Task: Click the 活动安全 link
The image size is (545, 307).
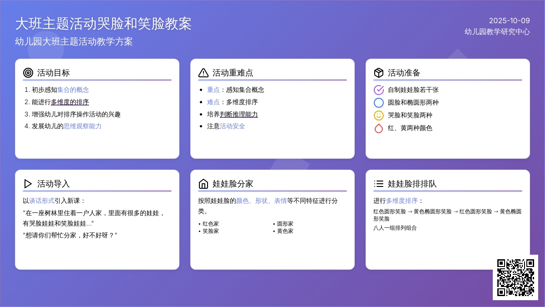Action: [233, 126]
